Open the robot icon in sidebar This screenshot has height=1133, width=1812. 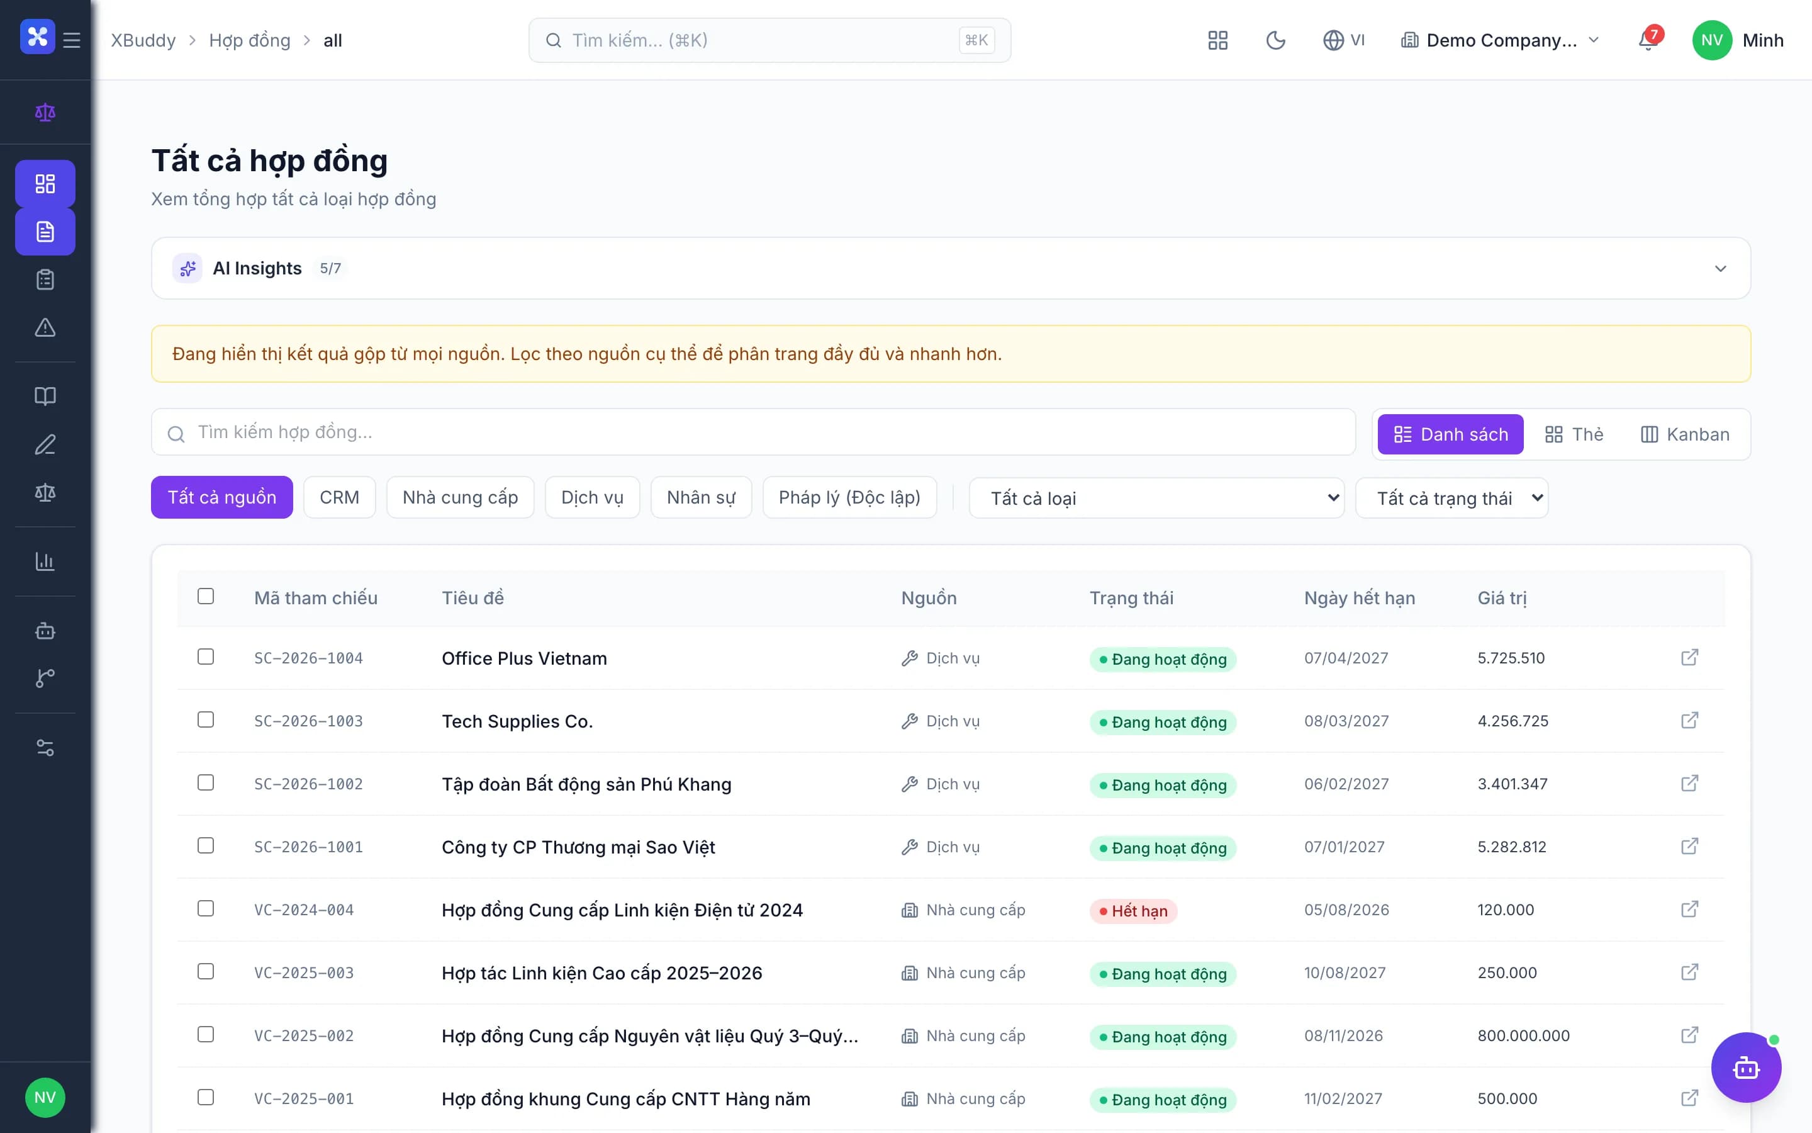[x=45, y=630]
